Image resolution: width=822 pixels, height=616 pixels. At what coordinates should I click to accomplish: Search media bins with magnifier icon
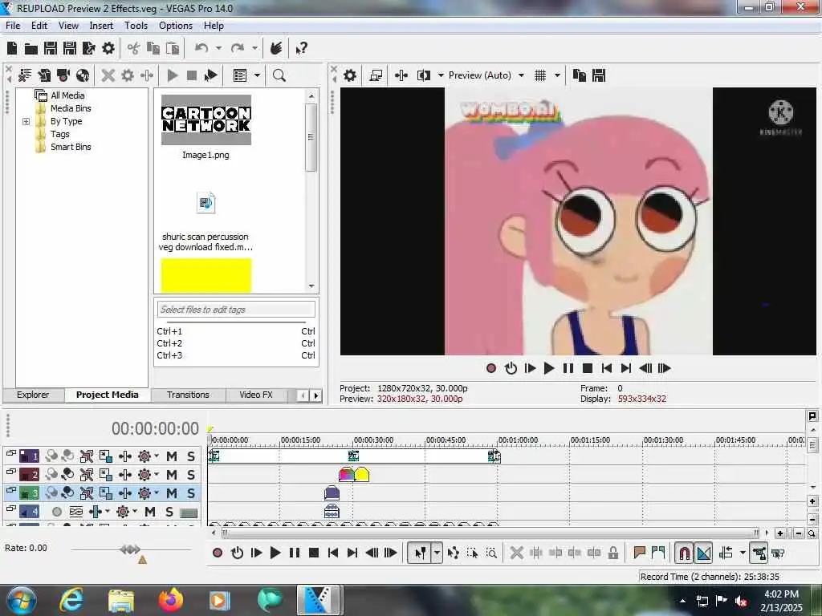pos(279,75)
